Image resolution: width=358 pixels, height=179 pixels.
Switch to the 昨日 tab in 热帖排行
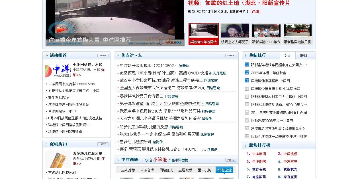pos(304,55)
